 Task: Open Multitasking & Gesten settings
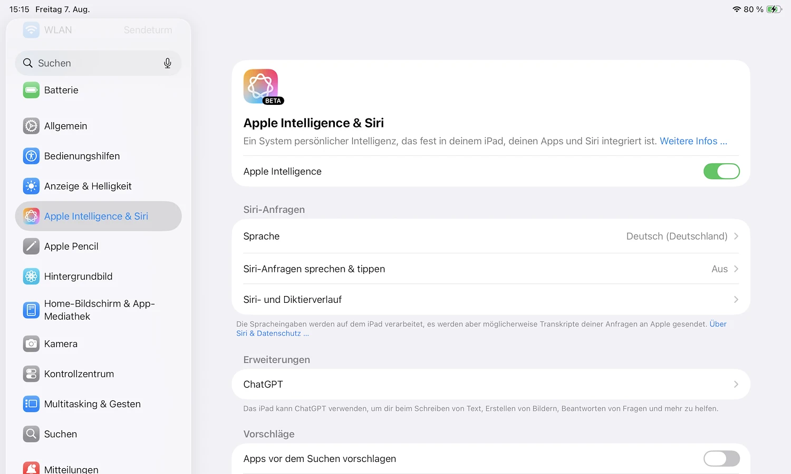point(98,404)
